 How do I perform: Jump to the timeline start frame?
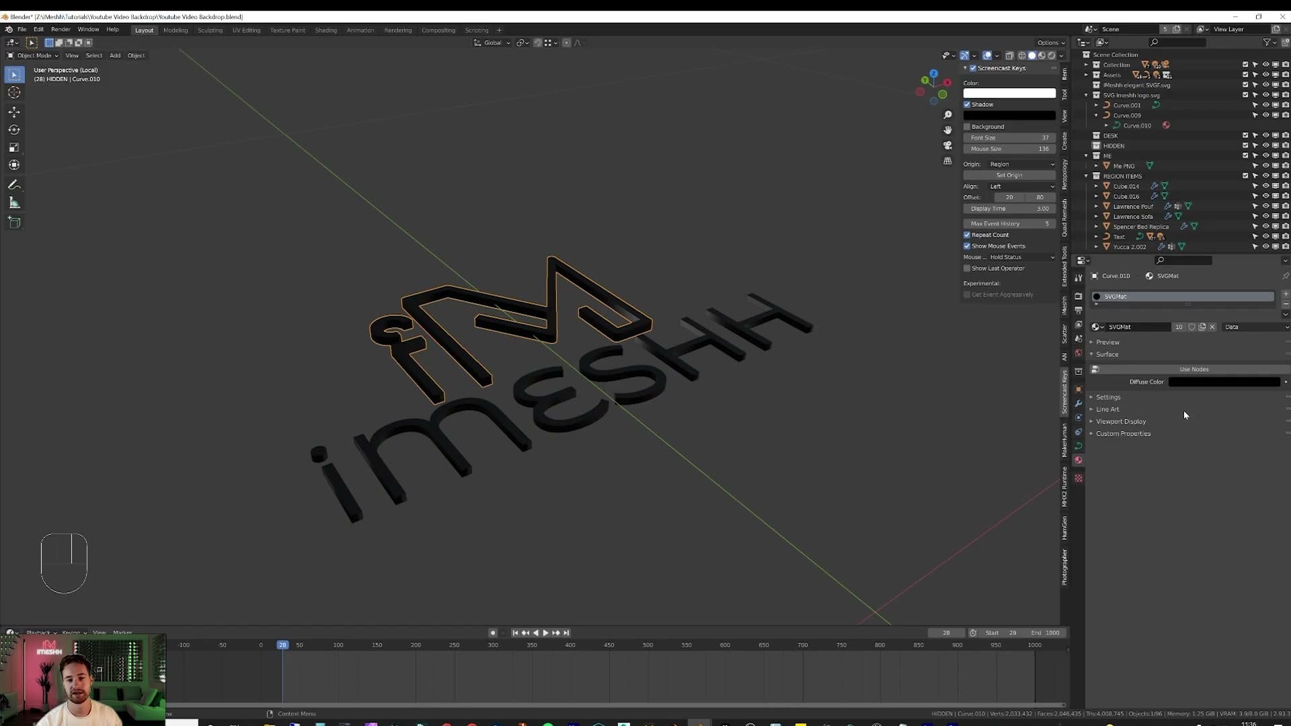click(515, 633)
